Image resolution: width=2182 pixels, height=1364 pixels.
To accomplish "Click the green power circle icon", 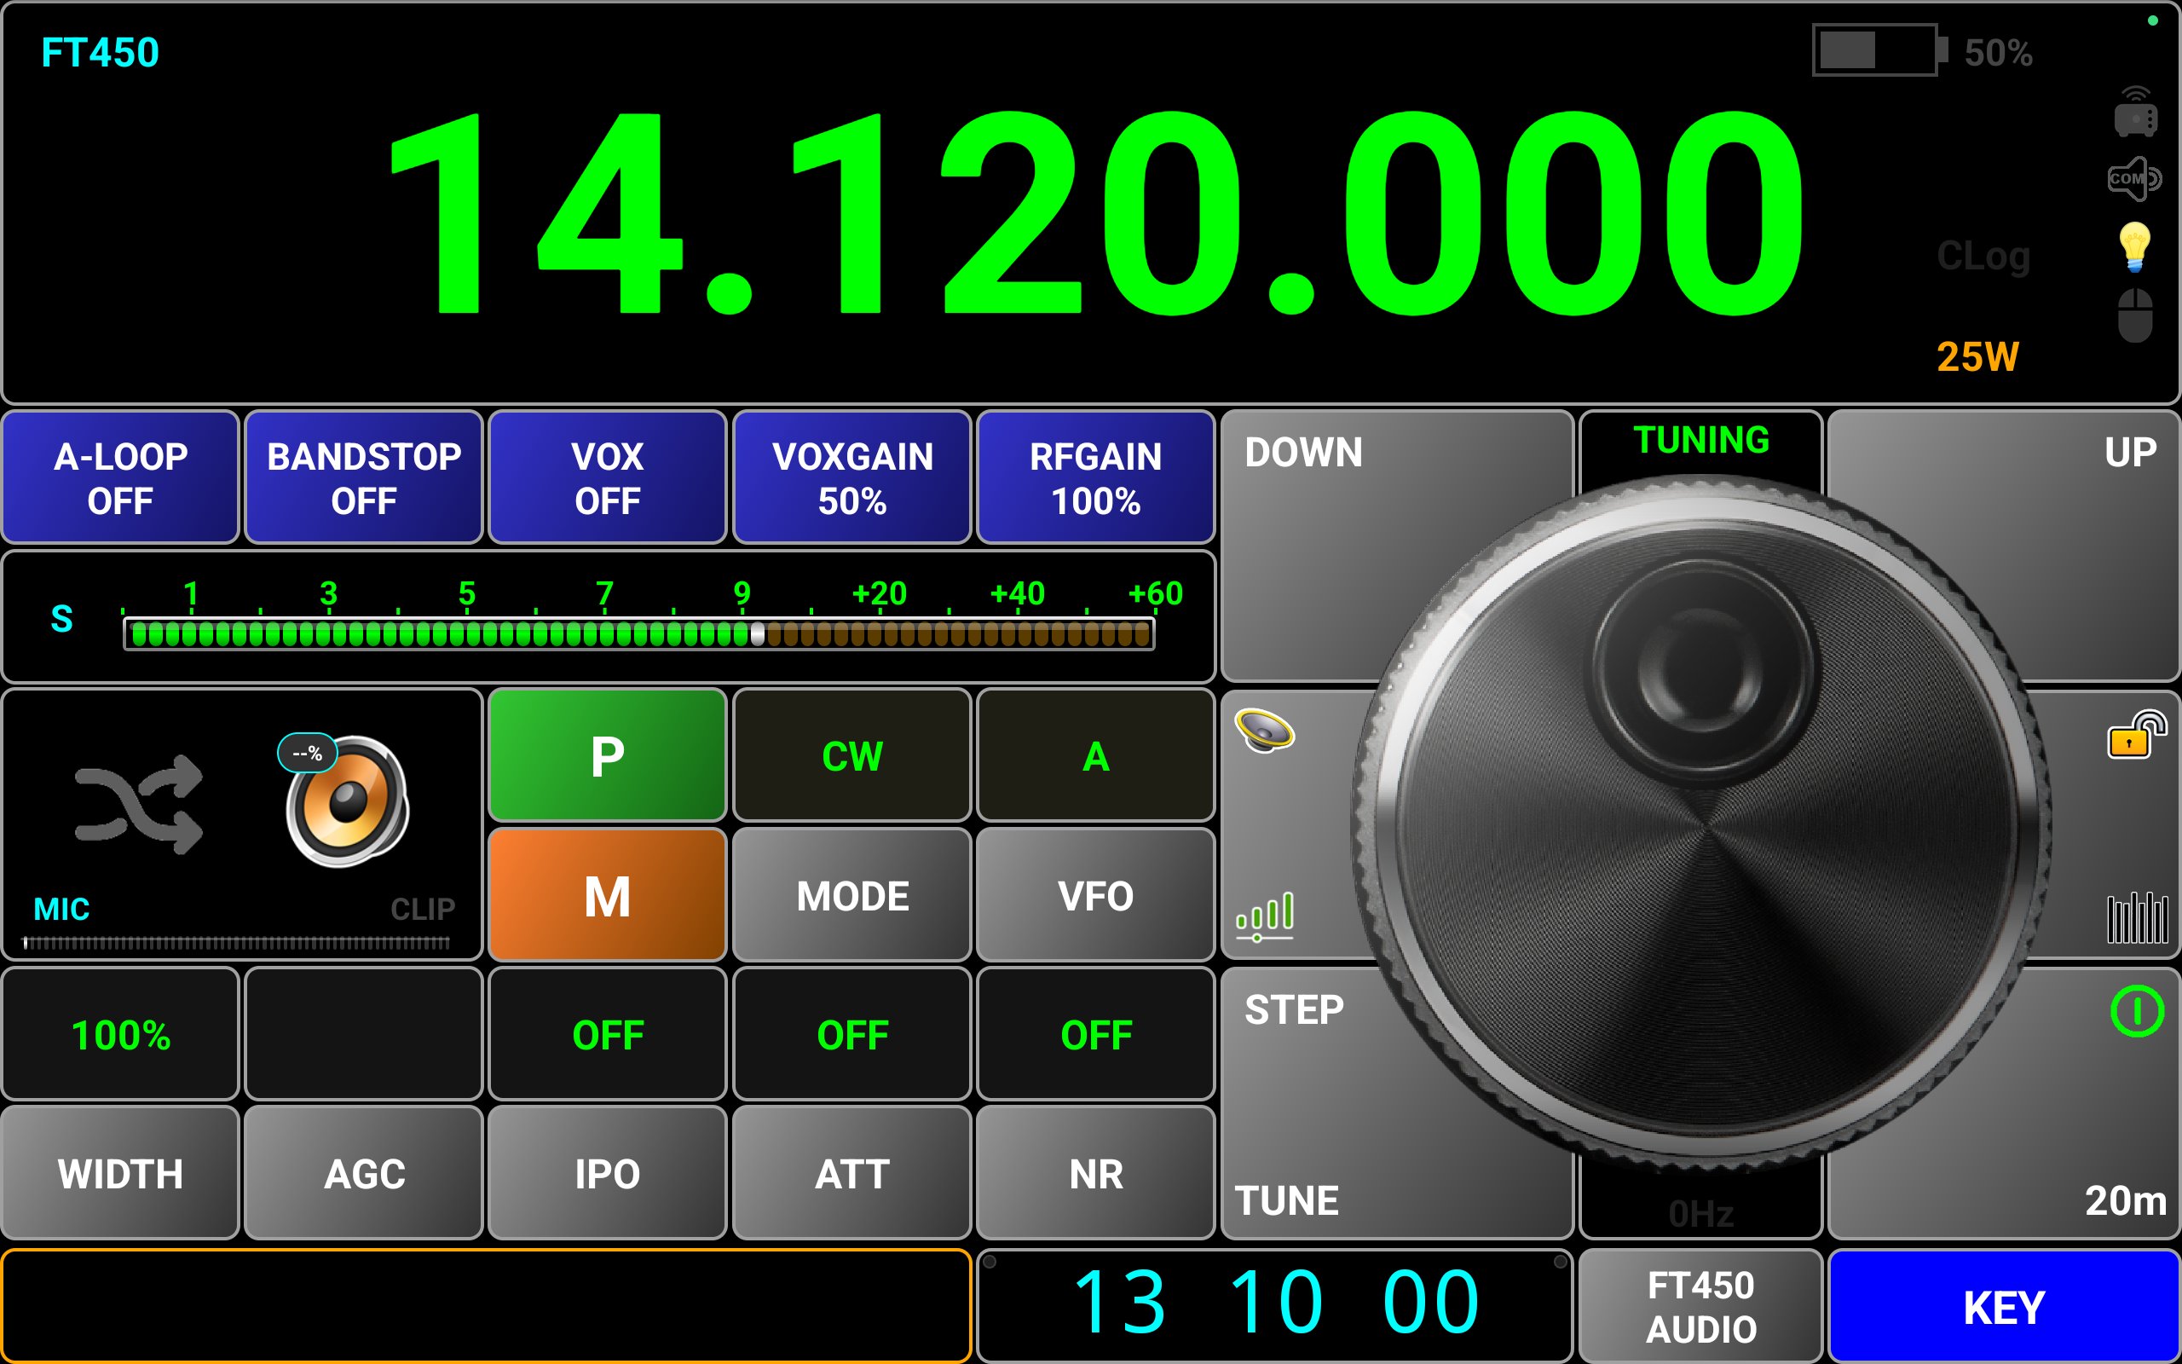I will click(x=2136, y=1011).
